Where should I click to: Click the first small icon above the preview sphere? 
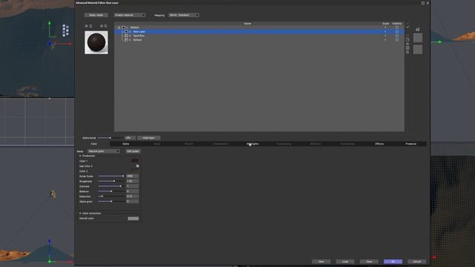[86, 26]
